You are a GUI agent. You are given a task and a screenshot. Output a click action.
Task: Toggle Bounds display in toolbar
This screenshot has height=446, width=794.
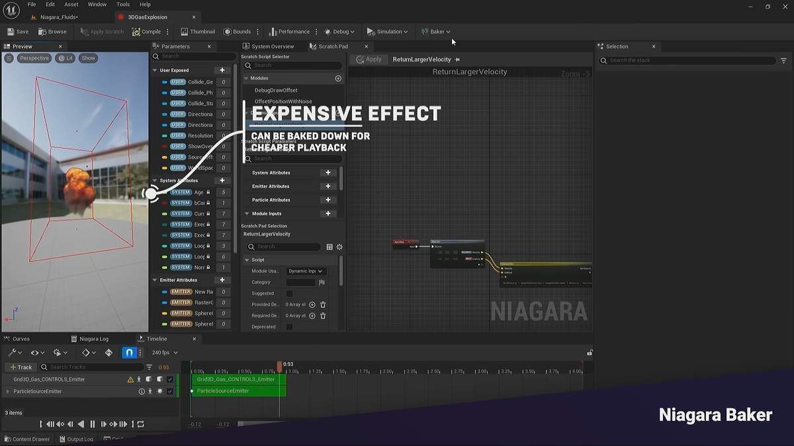tap(237, 32)
